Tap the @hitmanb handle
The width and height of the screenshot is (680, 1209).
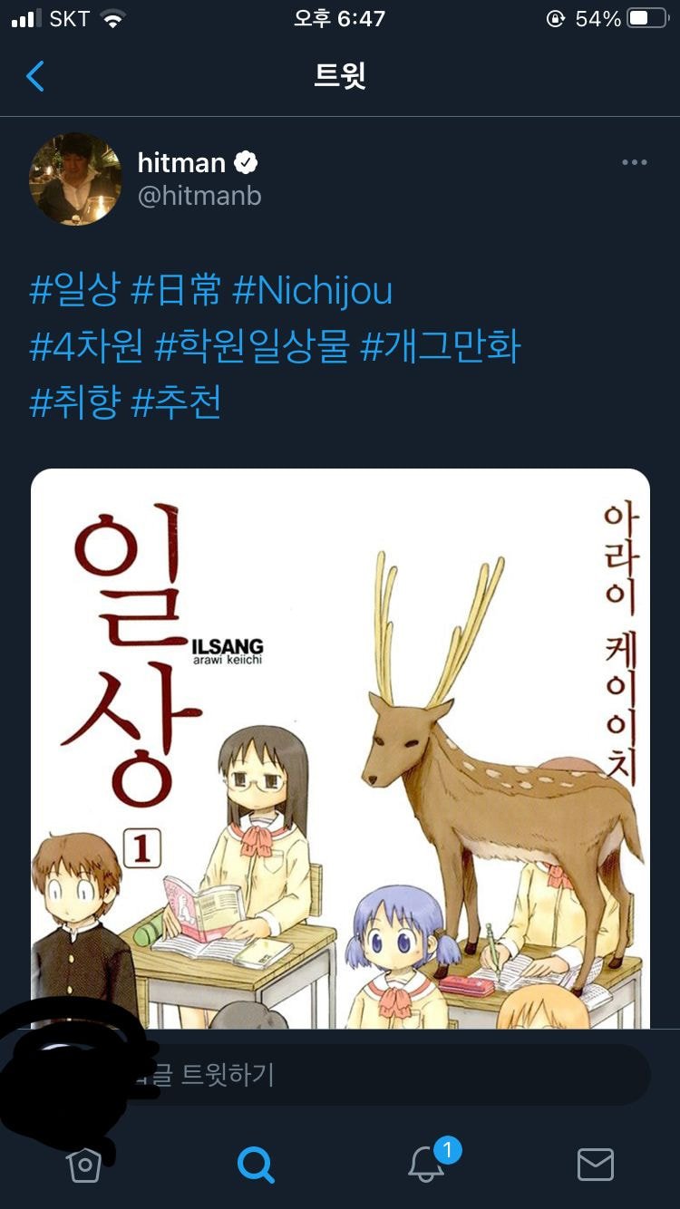[x=199, y=196]
